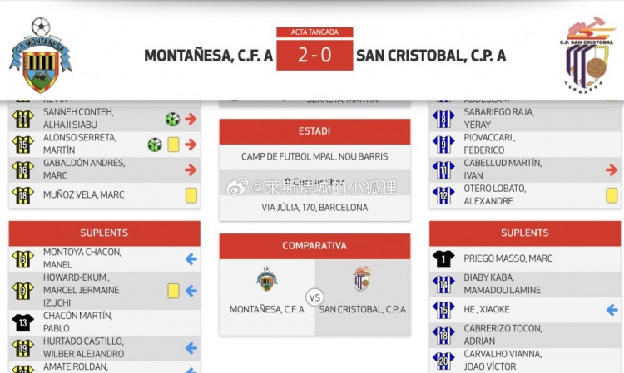This screenshot has width=624, height=373.
Task: Click stadium address Via Júlia, 170, Barcelona
Action: click(x=314, y=208)
